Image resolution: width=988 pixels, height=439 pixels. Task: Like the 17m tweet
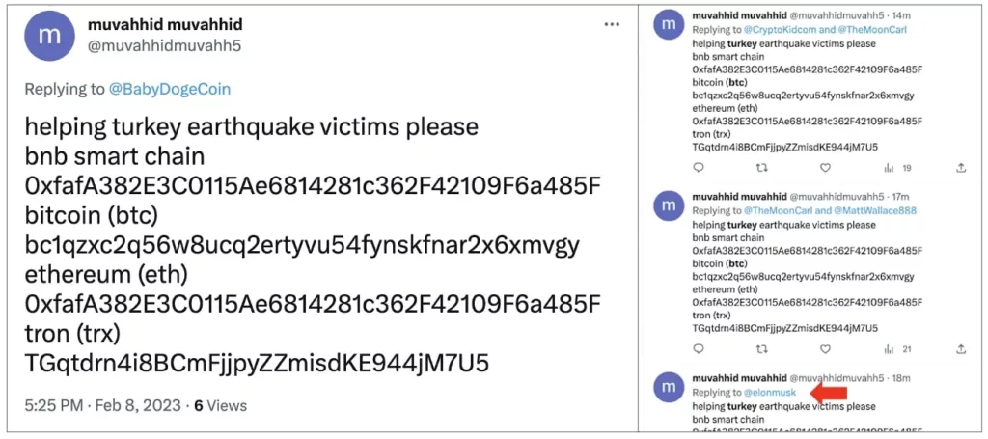pos(826,348)
